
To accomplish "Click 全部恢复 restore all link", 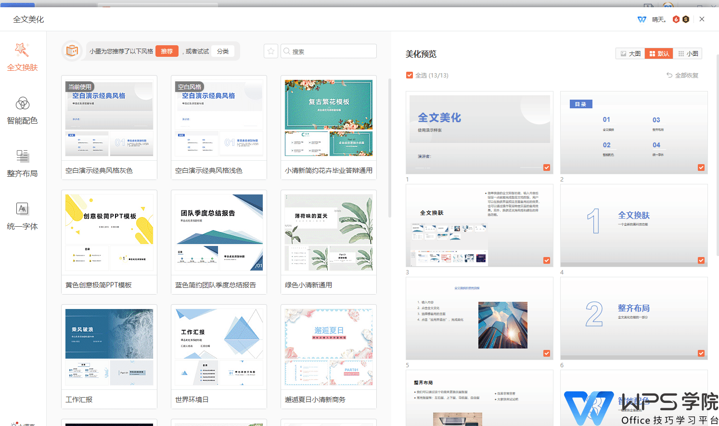I will click(686, 75).
